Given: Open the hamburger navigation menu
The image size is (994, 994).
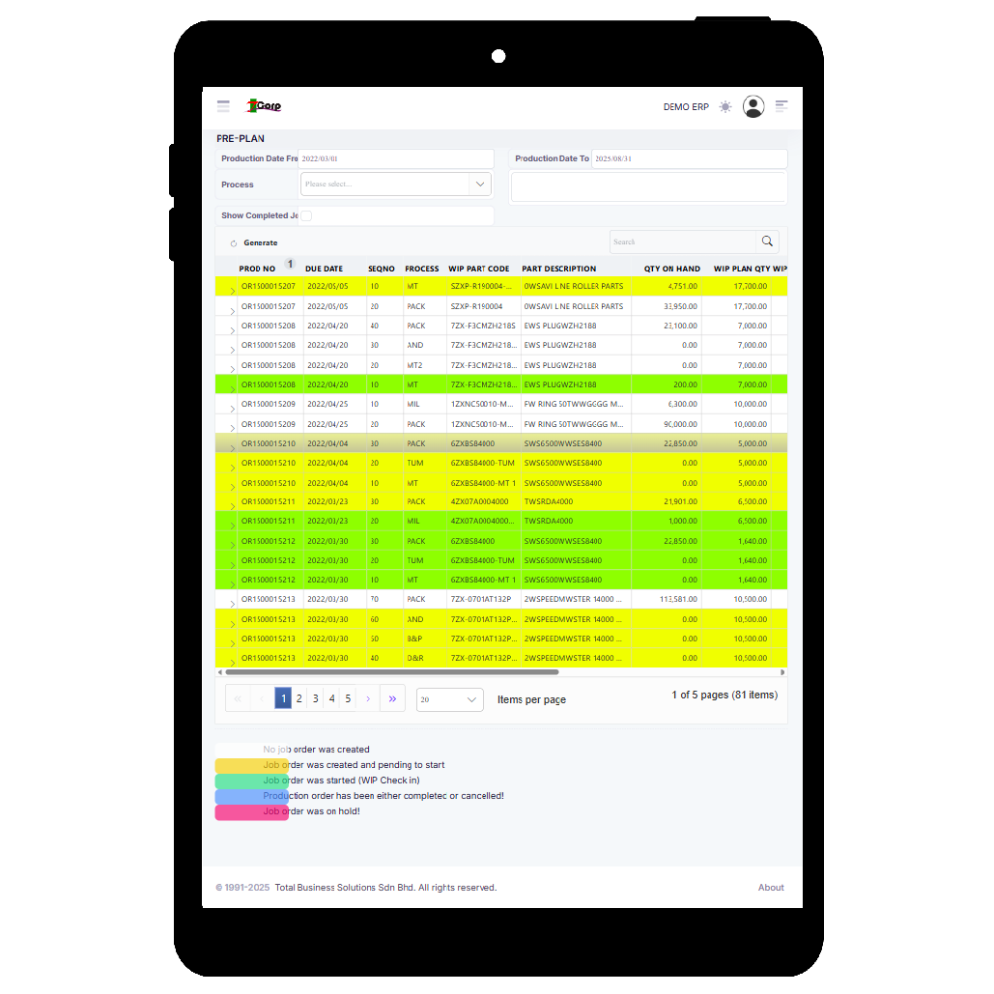Looking at the screenshot, I should [223, 106].
